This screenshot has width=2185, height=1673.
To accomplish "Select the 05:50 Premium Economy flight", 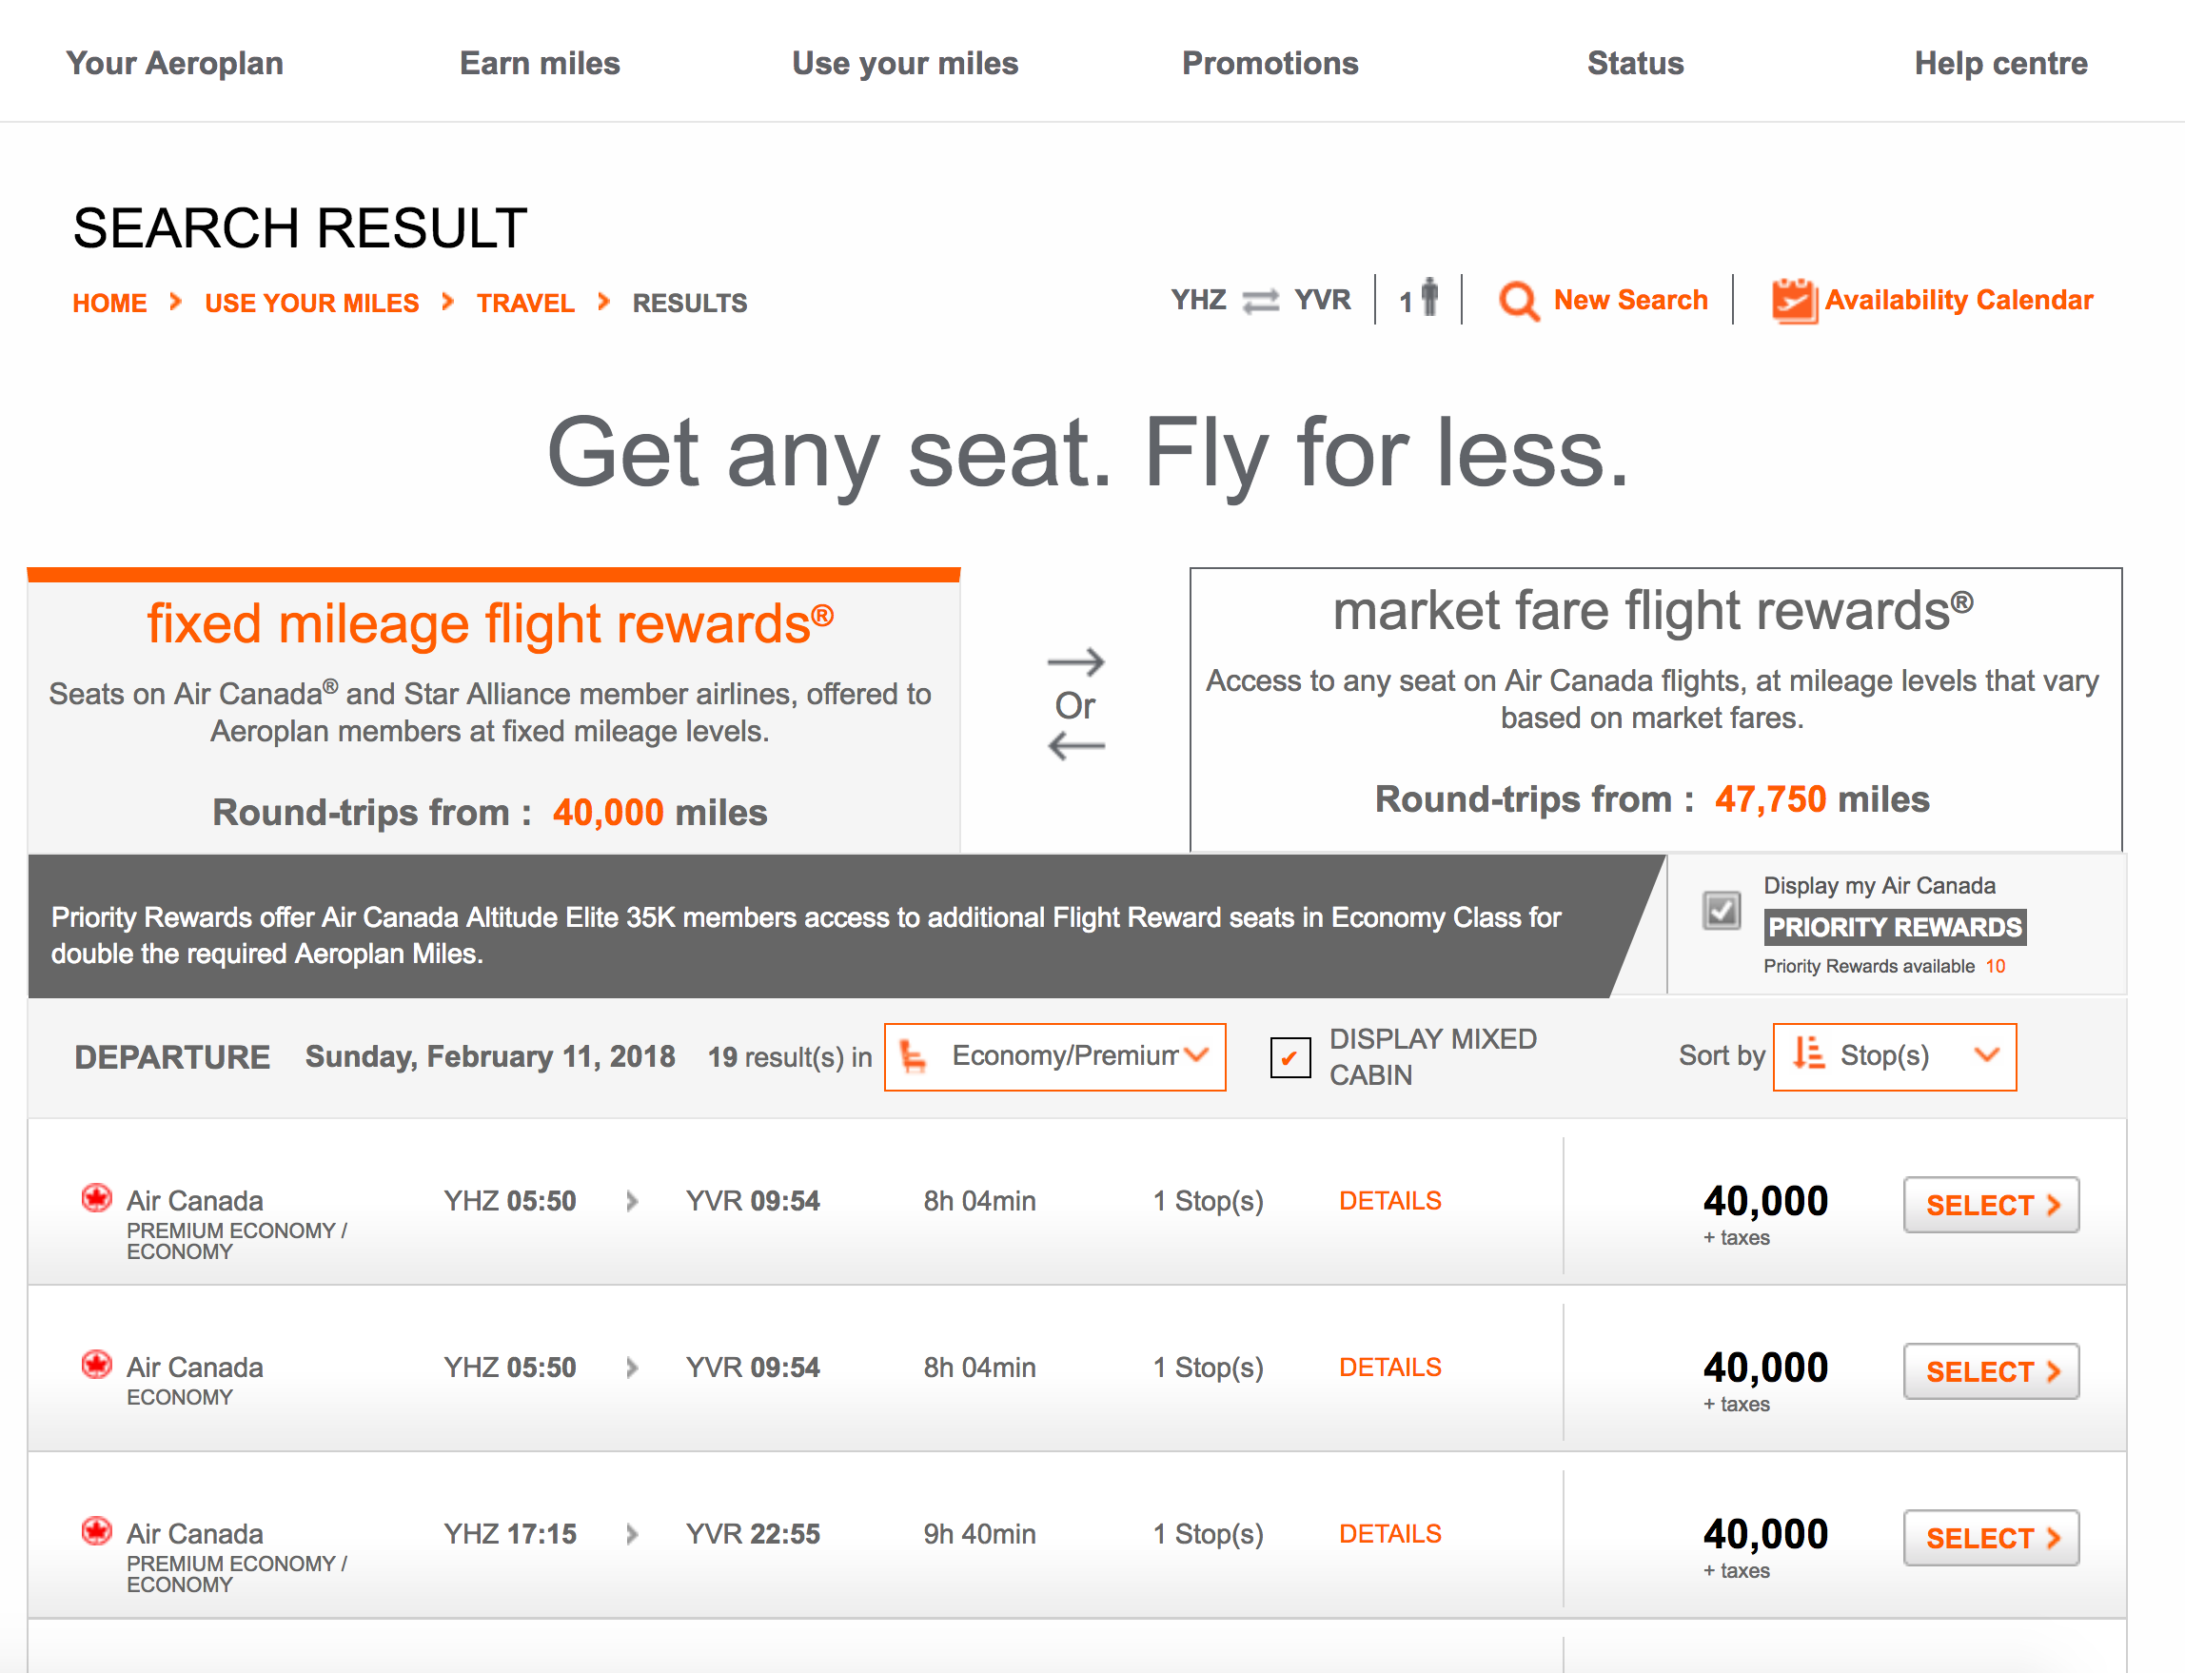I will [x=1990, y=1204].
